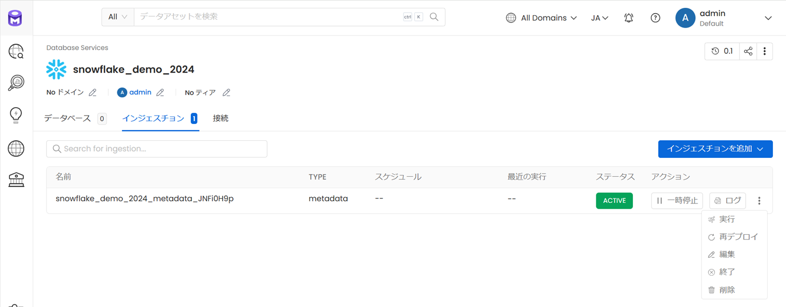The image size is (786, 307).
Task: Choose 再デプロイ from the context menu
Action: (734, 237)
